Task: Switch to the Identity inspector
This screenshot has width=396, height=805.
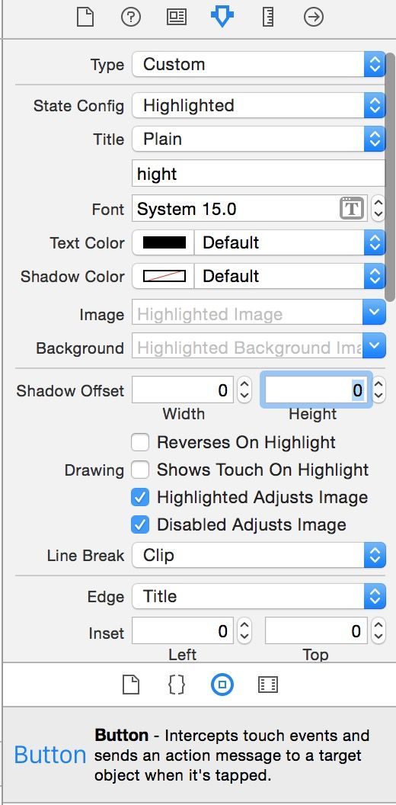Action: tap(177, 17)
